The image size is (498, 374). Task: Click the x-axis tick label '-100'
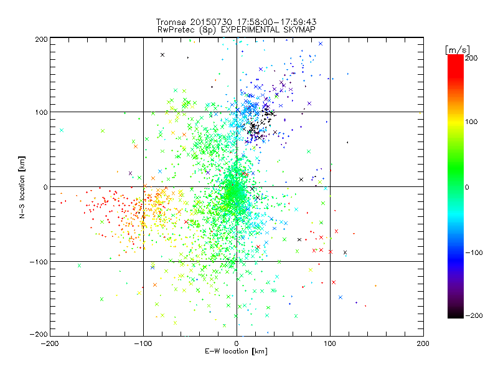pos(143,343)
